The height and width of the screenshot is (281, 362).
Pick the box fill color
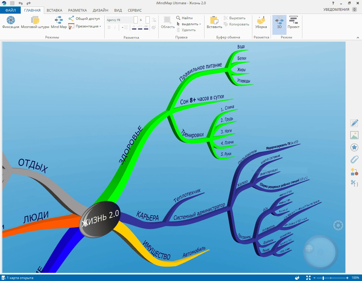click(146, 27)
